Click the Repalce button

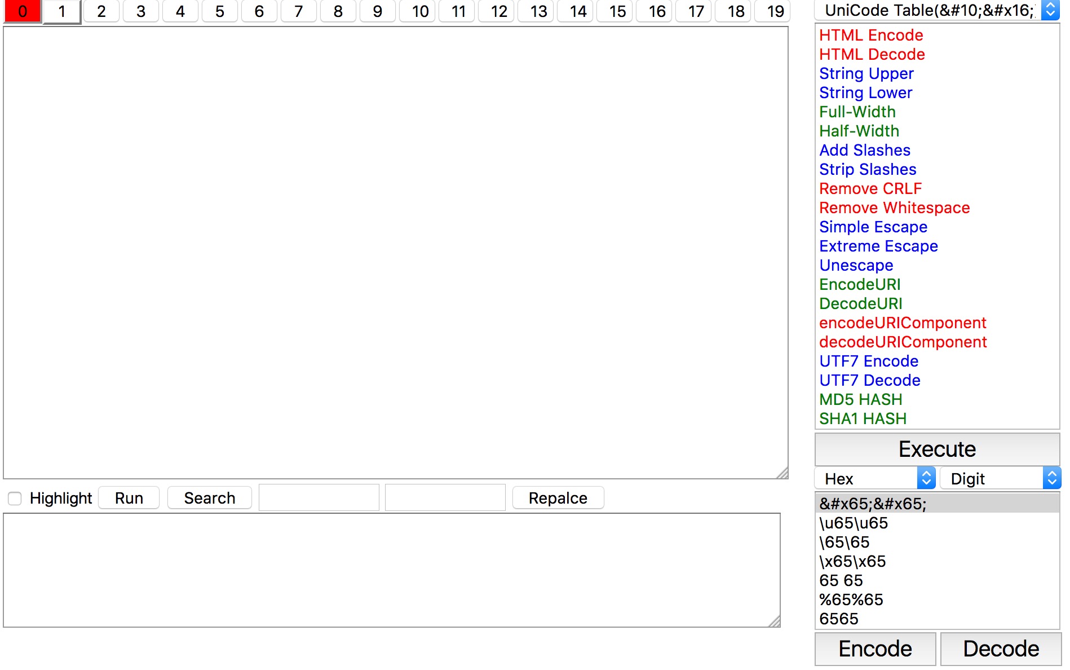coord(558,498)
